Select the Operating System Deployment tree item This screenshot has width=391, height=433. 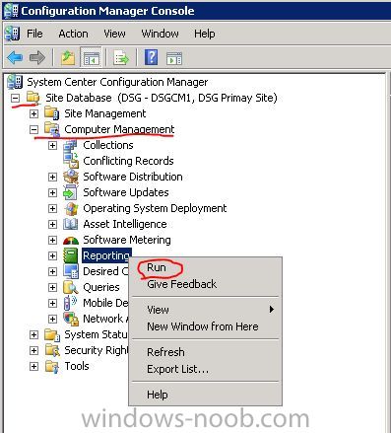155,208
